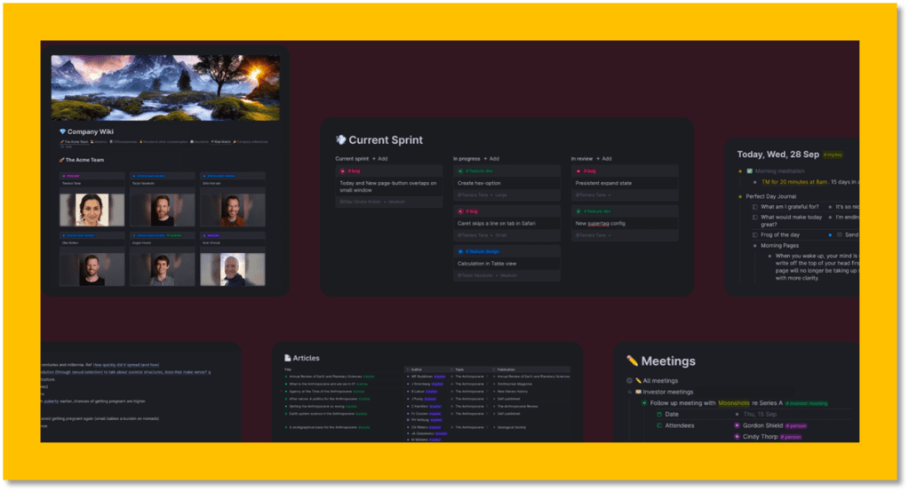Image resolution: width=909 pixels, height=492 pixels.
Task: Click the gear icon beside All meetings
Action: [629, 380]
